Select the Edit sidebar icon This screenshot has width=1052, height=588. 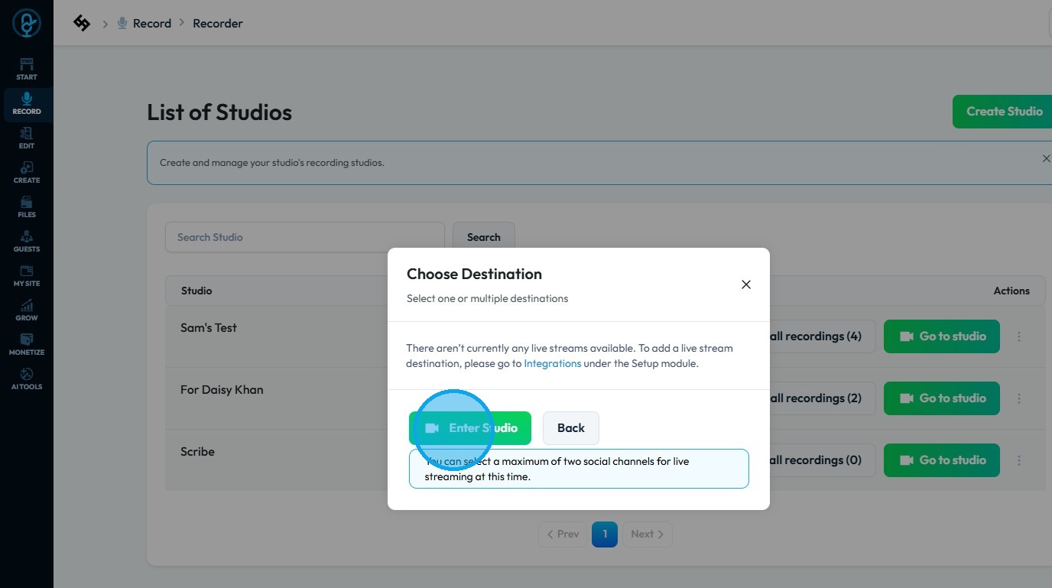[x=26, y=138]
